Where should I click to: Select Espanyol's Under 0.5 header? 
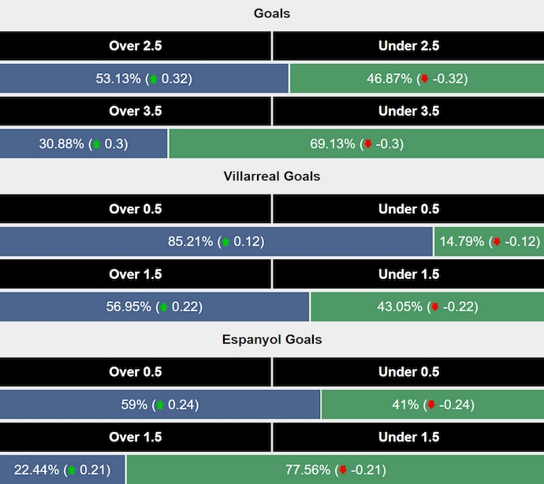[408, 372]
